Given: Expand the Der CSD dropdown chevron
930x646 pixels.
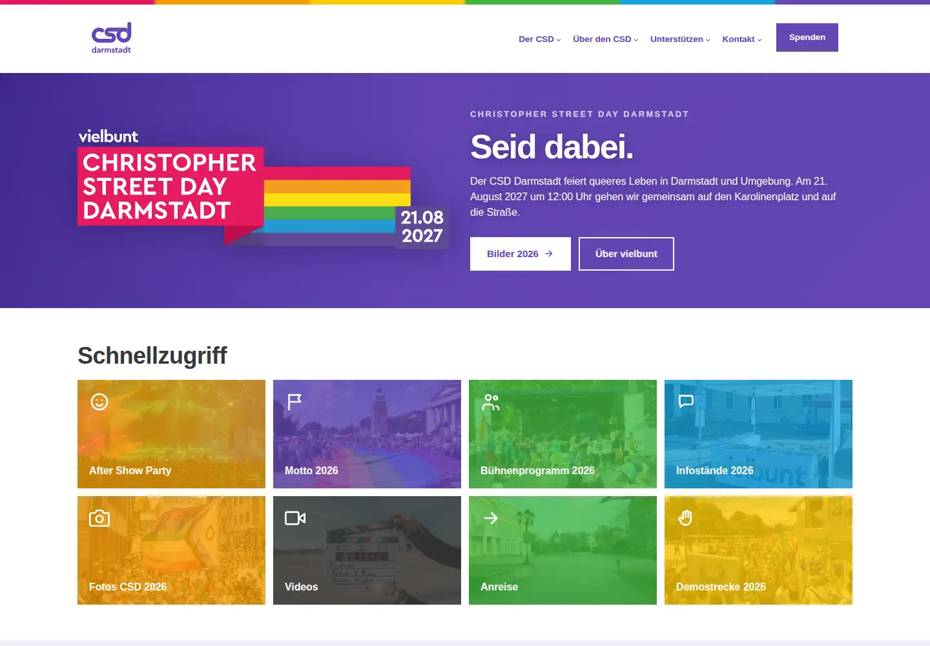Looking at the screenshot, I should click(x=559, y=40).
